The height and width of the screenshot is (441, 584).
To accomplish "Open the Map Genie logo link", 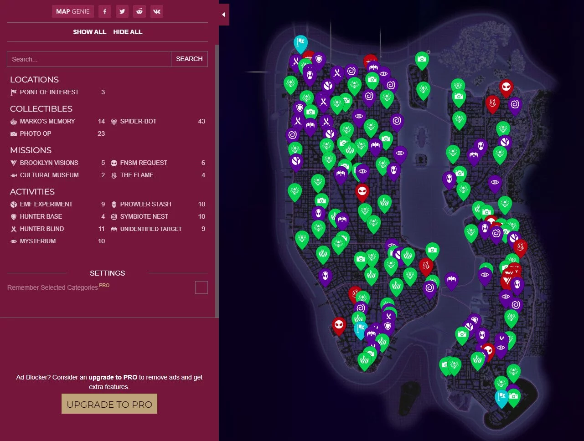I will coord(73,11).
